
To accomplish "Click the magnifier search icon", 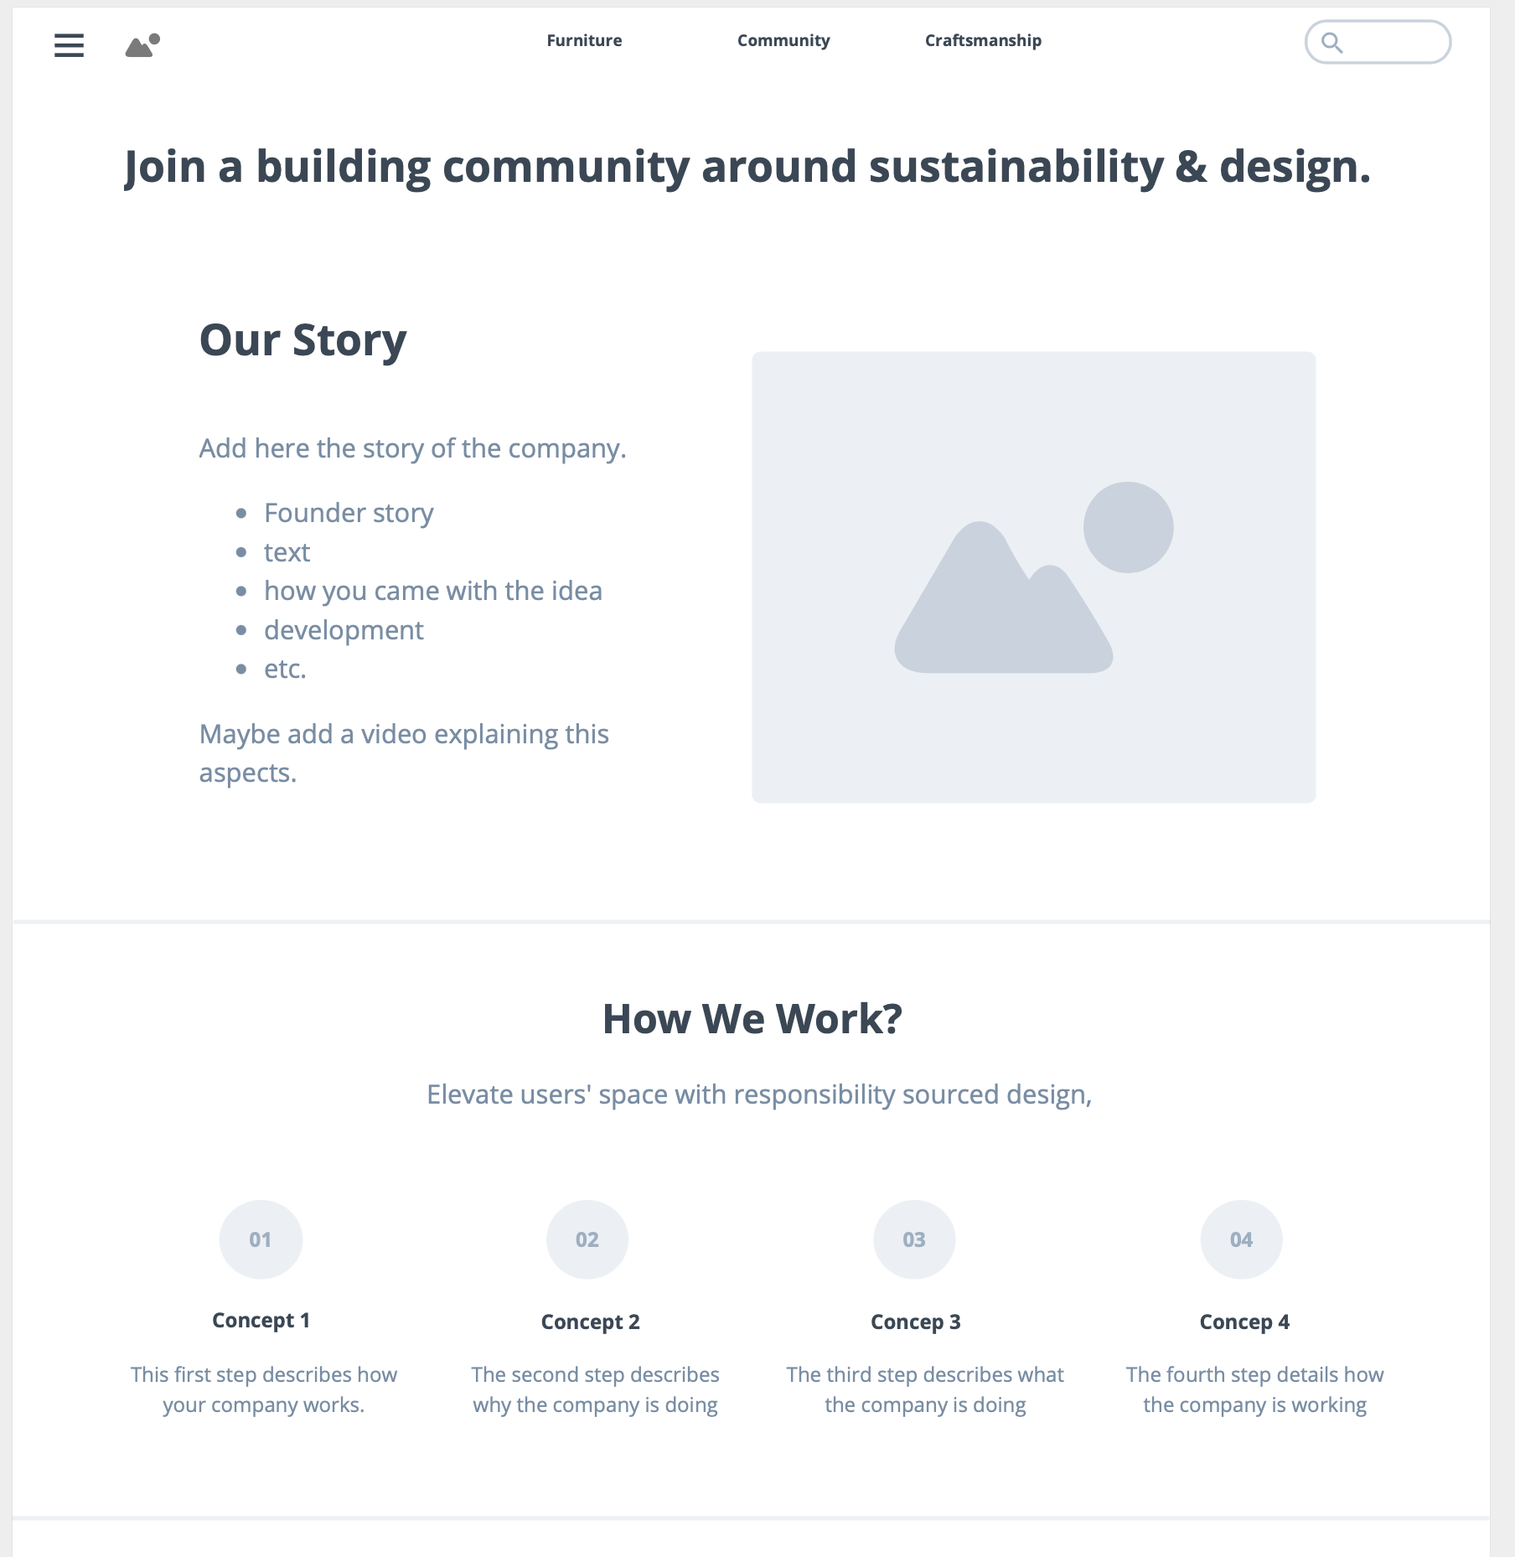I will click(x=1331, y=42).
